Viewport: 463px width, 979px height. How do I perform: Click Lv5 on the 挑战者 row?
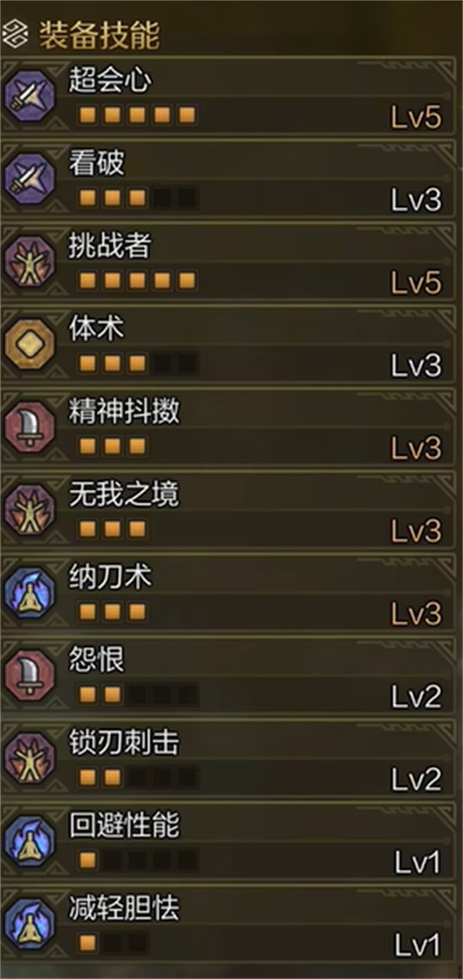tap(416, 283)
